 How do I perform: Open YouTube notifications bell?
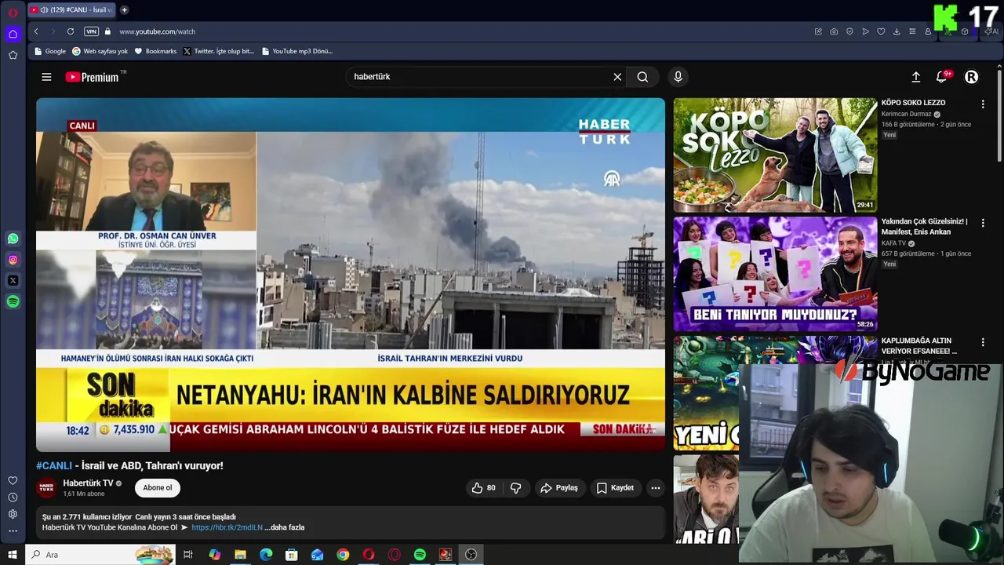(942, 77)
